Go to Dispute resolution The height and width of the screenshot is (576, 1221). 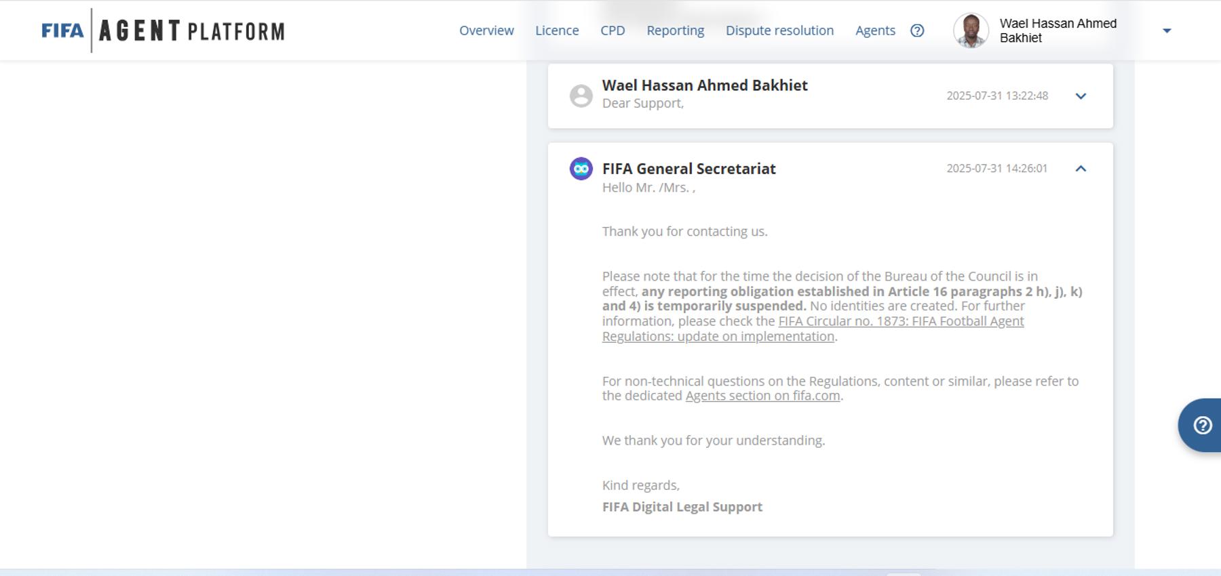point(779,30)
